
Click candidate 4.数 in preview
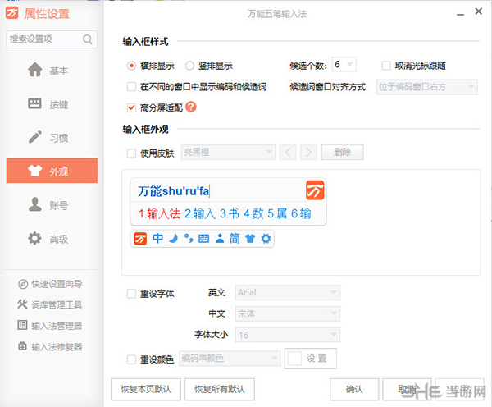[x=253, y=214]
